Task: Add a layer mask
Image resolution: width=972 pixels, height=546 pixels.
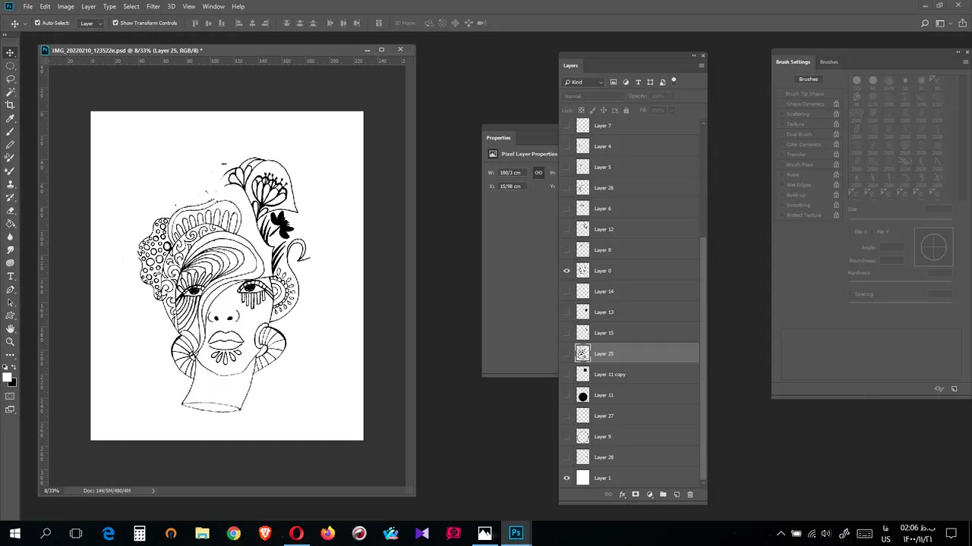Action: click(x=636, y=494)
